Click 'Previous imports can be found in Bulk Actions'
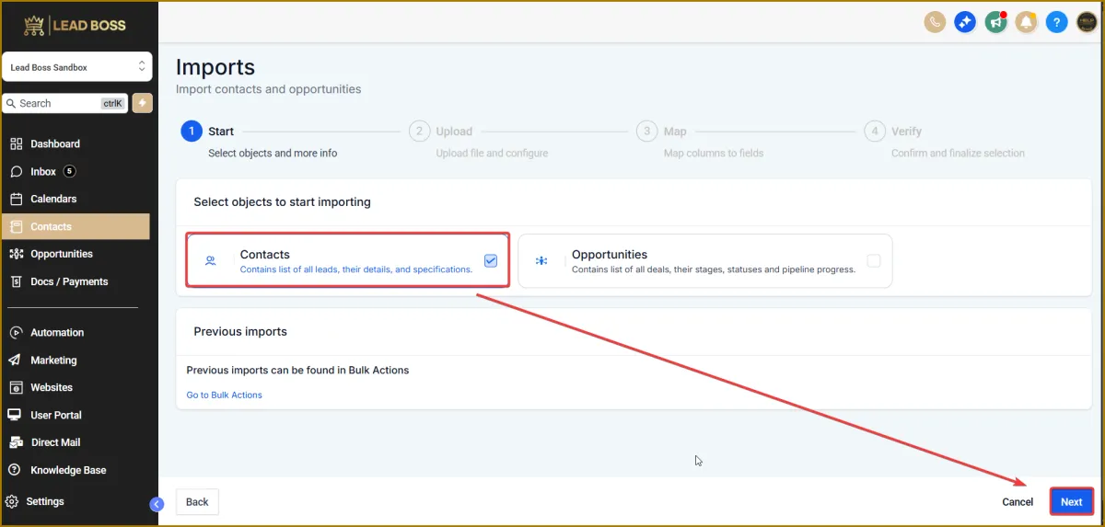Image resolution: width=1105 pixels, height=527 pixels. click(297, 370)
